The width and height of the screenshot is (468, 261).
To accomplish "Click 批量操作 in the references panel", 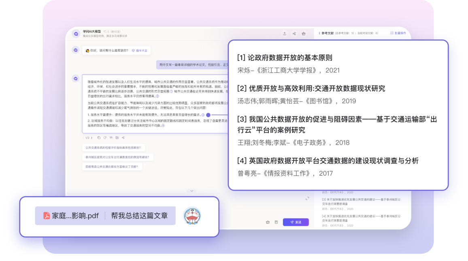I will (x=398, y=33).
